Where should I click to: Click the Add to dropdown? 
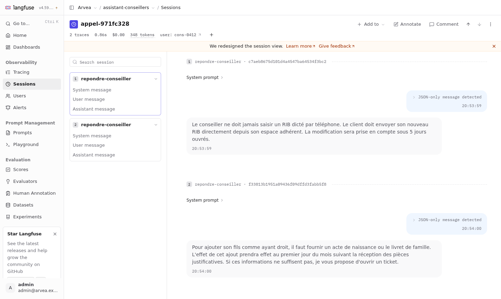tap(371, 24)
